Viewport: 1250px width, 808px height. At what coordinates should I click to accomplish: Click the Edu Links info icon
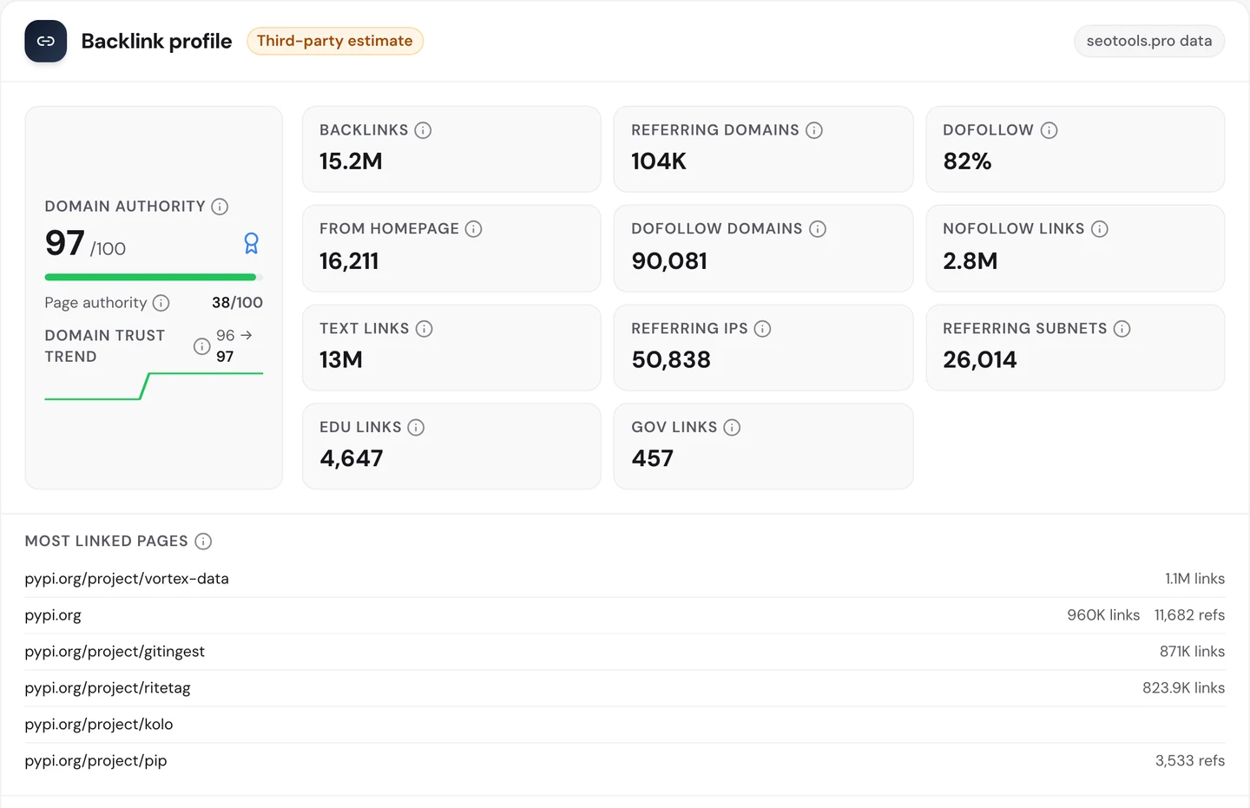tap(416, 428)
